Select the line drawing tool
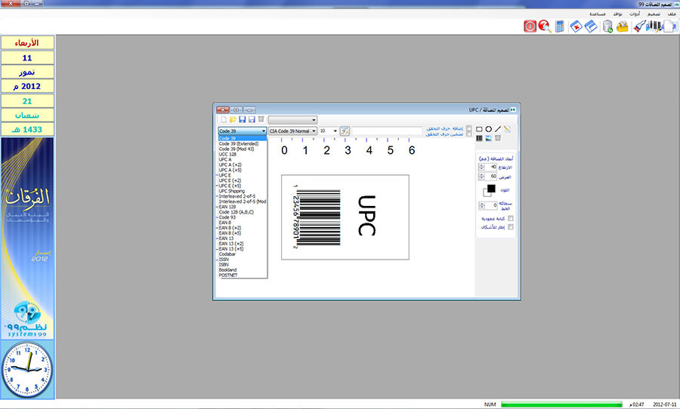The image size is (680, 409). (x=498, y=129)
